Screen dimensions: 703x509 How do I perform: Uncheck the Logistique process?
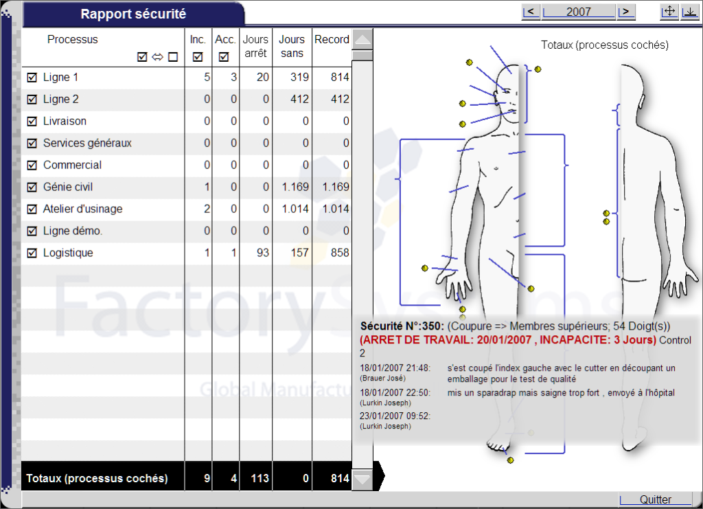click(32, 253)
